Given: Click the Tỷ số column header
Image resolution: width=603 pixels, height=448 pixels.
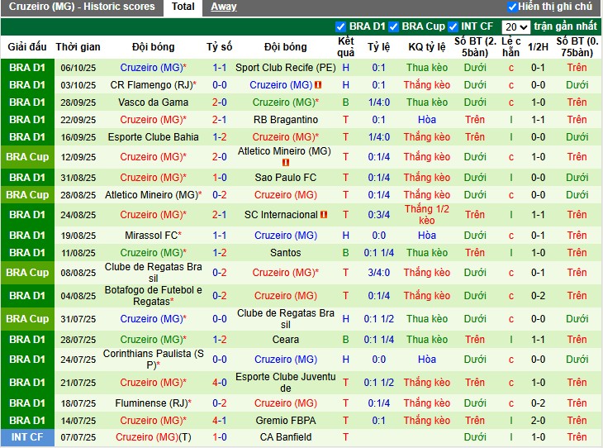Looking at the screenshot, I should click(220, 47).
